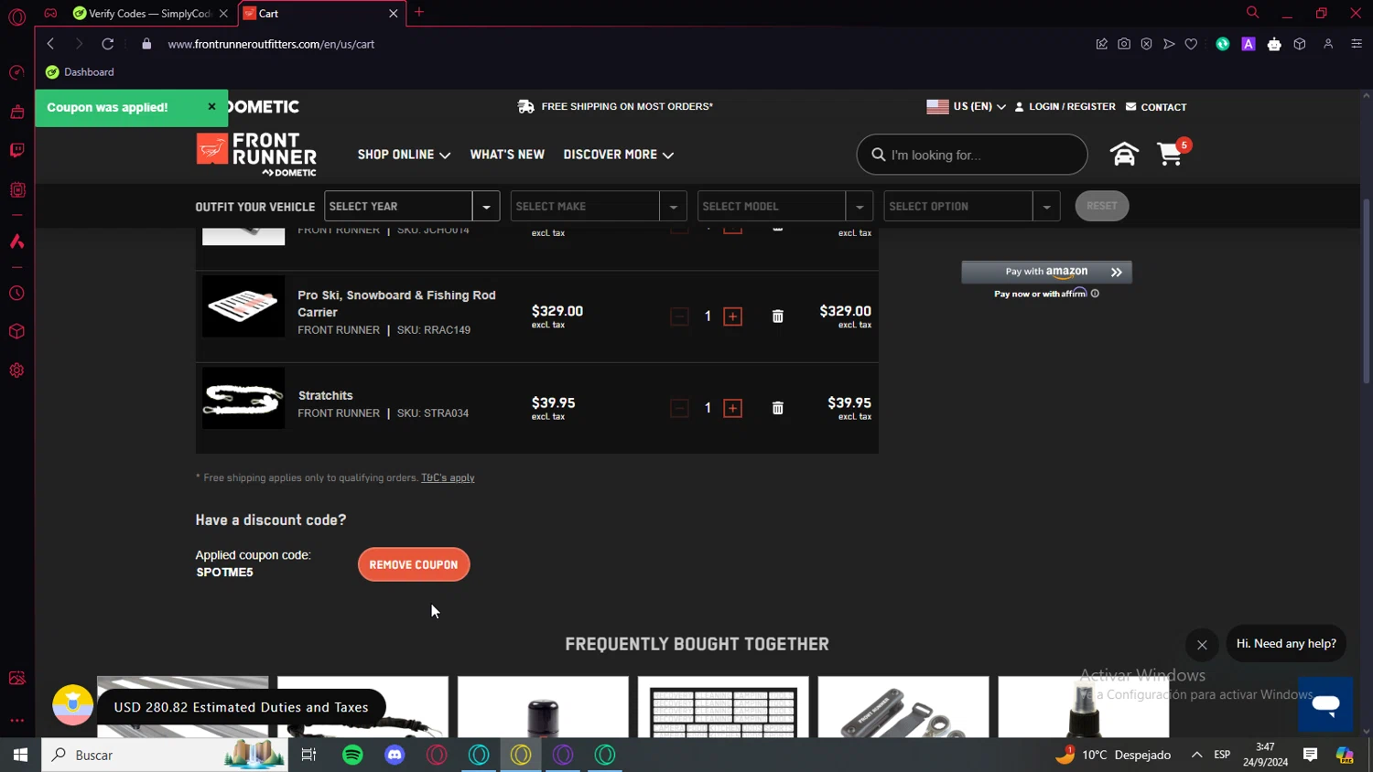
Task: Open the Dashboard bookmark
Action: pyautogui.click(x=81, y=72)
